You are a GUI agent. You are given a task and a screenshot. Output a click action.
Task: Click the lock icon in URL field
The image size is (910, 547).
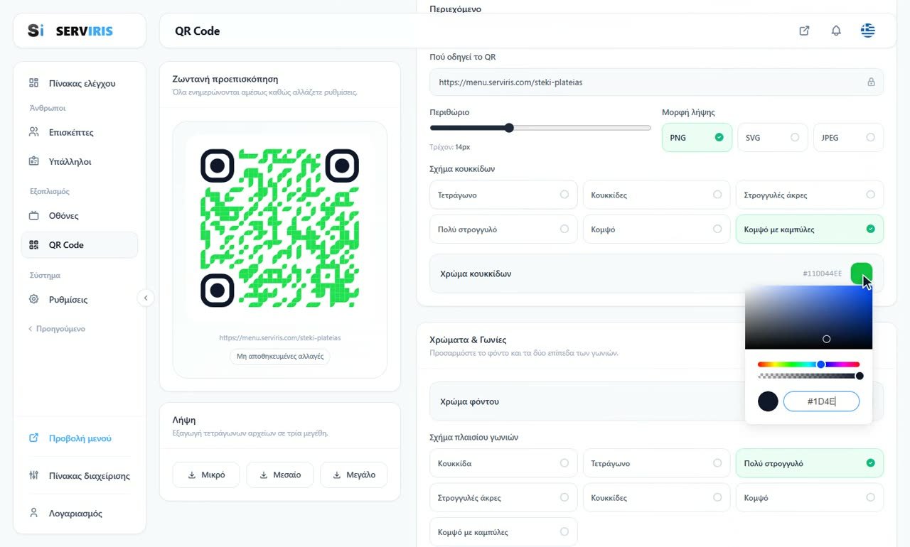[871, 82]
